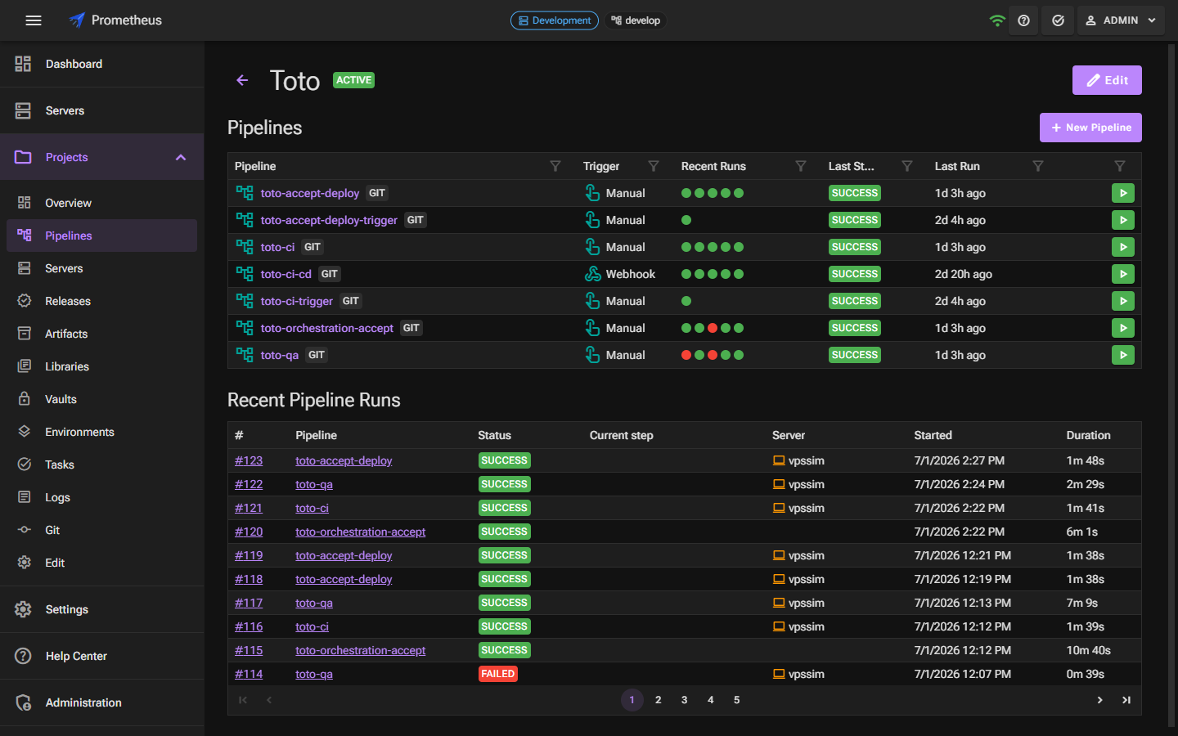Go back using the arrow beside Toto
1178x736 pixels.
[242, 80]
